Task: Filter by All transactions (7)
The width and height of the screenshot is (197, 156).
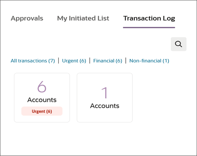Action: (33, 61)
